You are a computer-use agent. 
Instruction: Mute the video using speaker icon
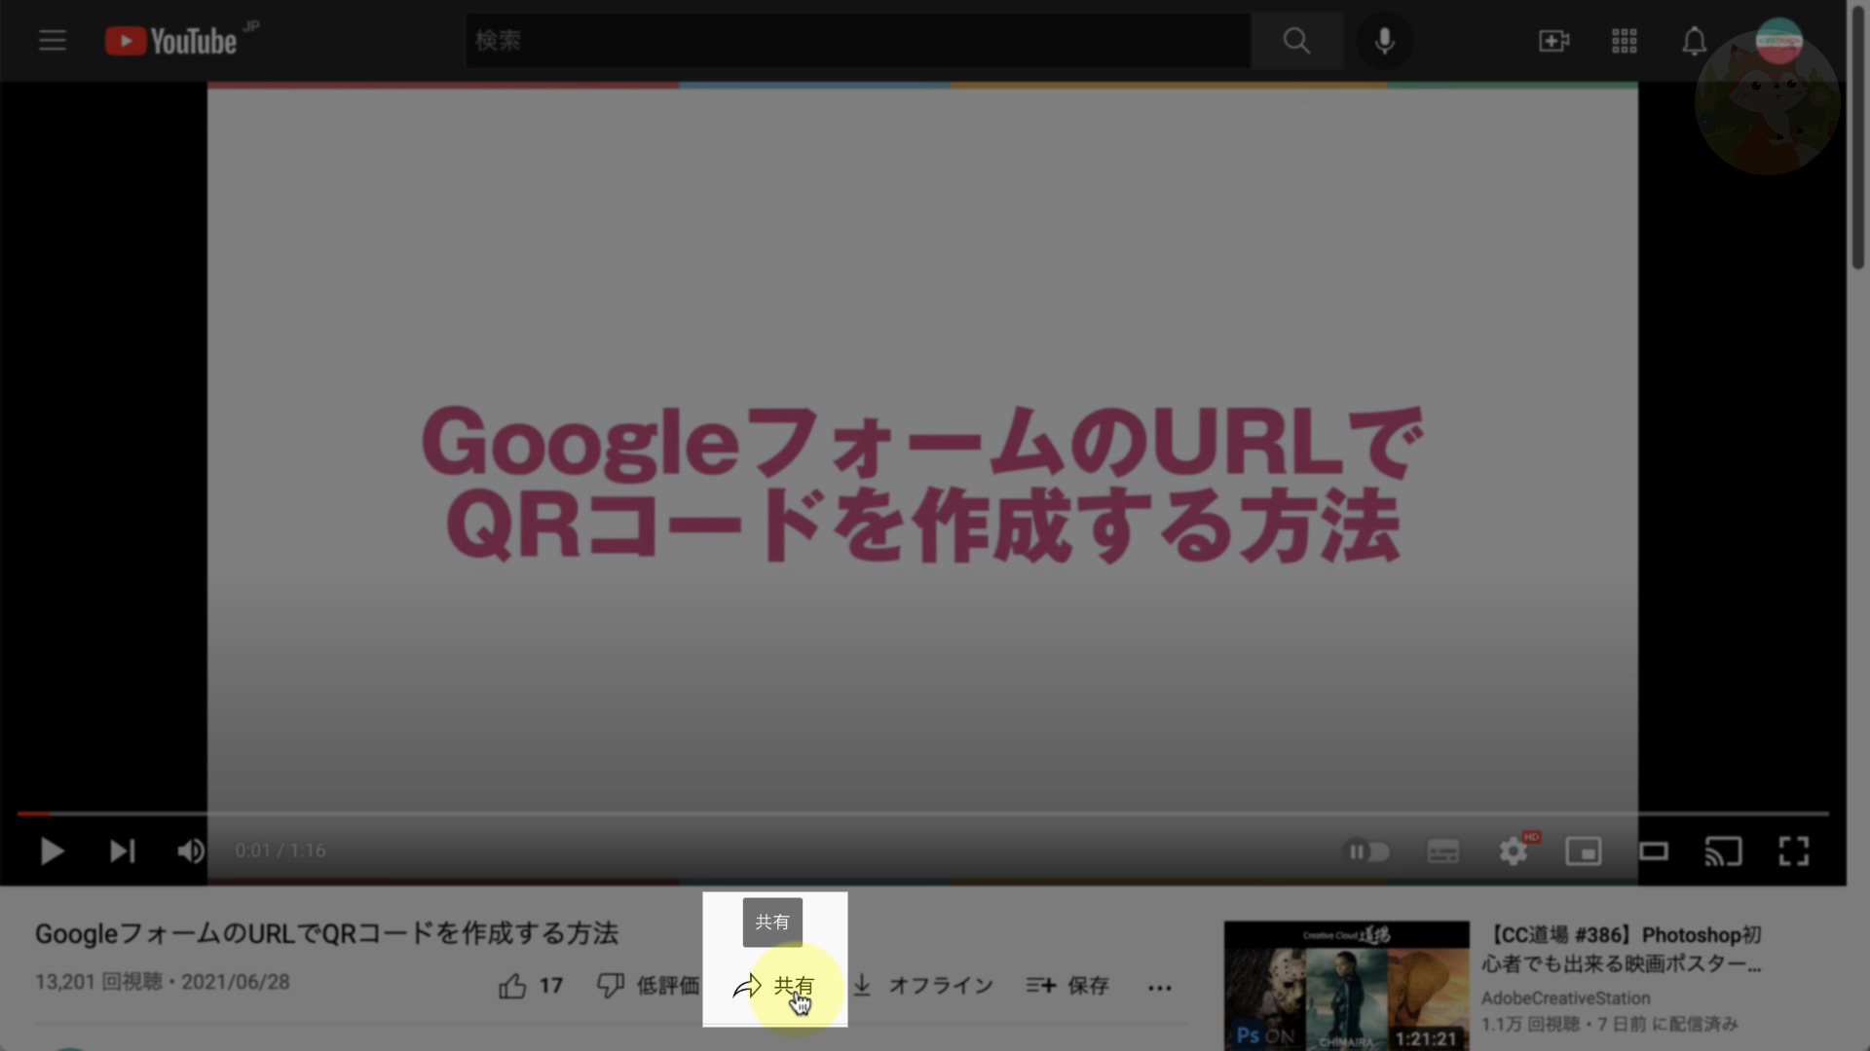point(191,852)
